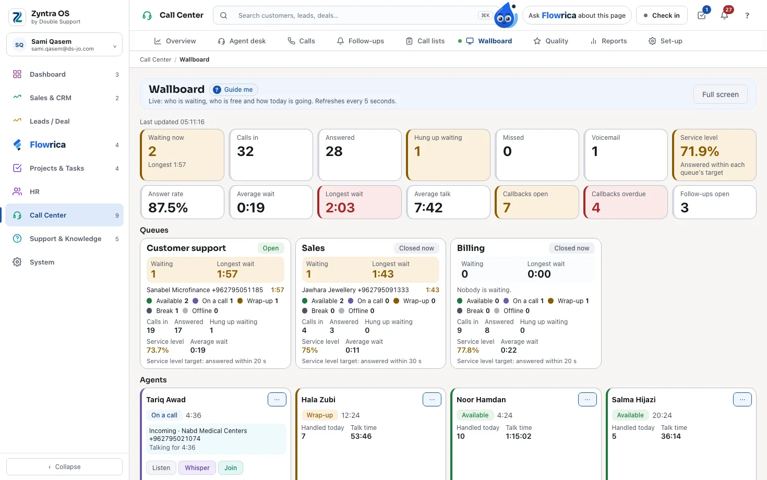The height and width of the screenshot is (480, 767).
Task: Click Ask Flowrica about this page
Action: (577, 15)
